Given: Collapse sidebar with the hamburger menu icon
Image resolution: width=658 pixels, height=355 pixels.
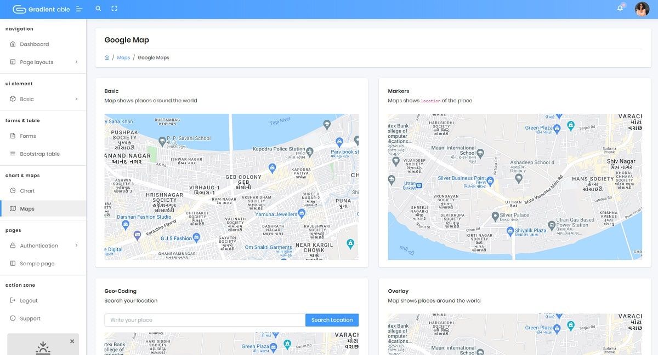Looking at the screenshot, I should [x=80, y=9].
